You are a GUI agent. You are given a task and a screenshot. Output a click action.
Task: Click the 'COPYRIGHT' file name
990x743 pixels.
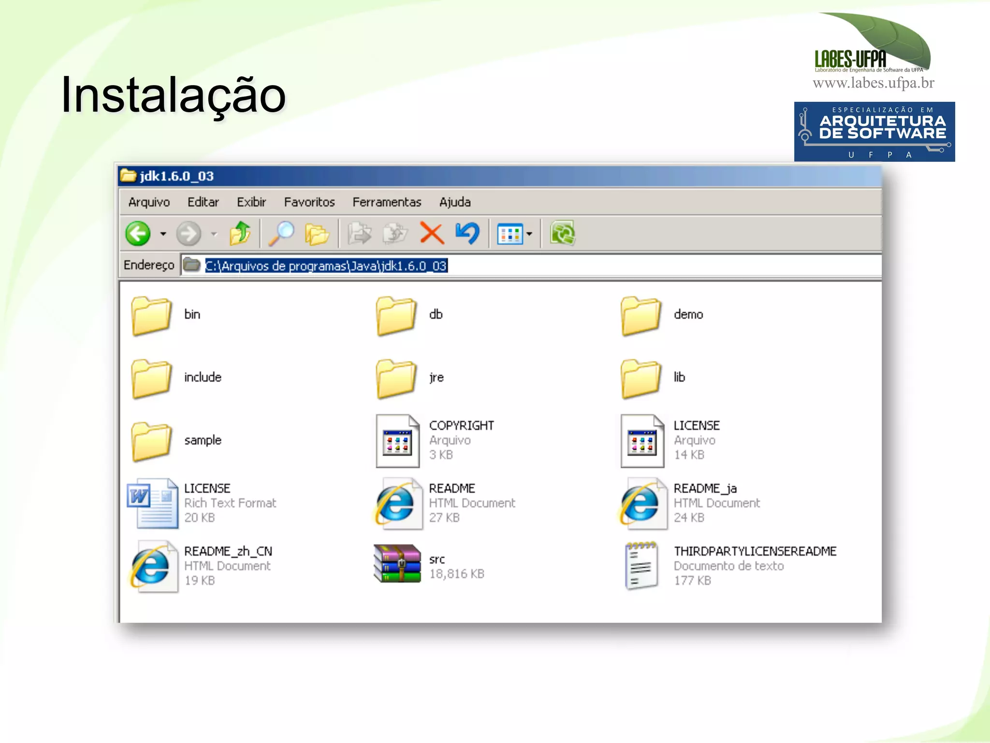click(x=461, y=425)
